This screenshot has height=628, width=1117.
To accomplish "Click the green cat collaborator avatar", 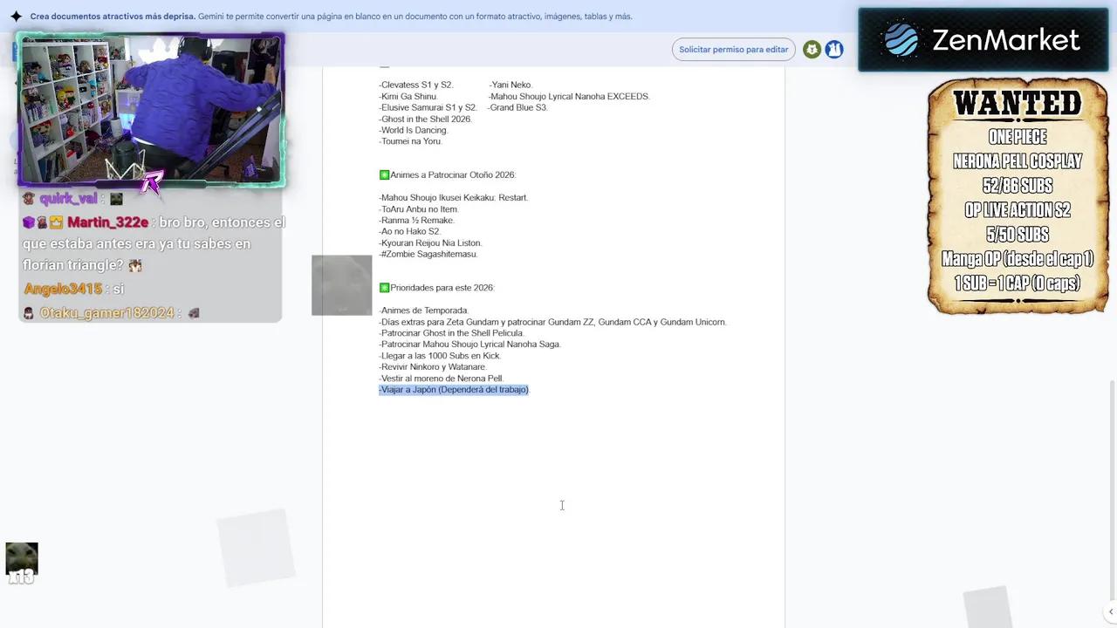I will [x=812, y=50].
